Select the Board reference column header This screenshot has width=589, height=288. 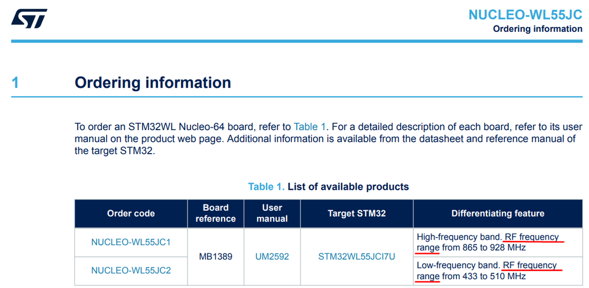coord(216,214)
